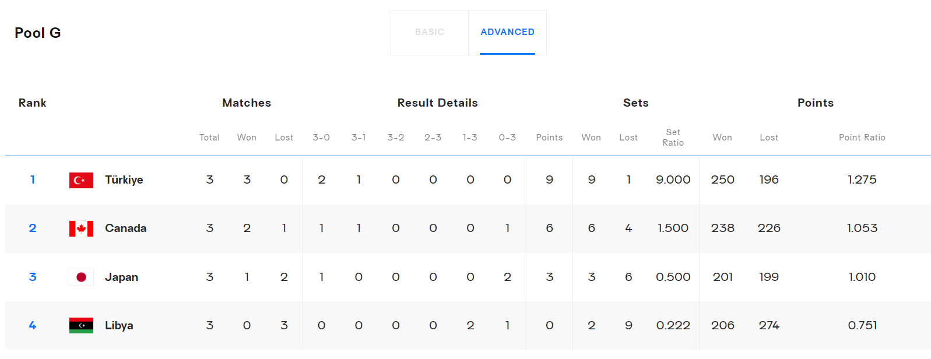Click Türkiye's point ratio 1.275
This screenshot has height=359, width=931.
(x=862, y=180)
